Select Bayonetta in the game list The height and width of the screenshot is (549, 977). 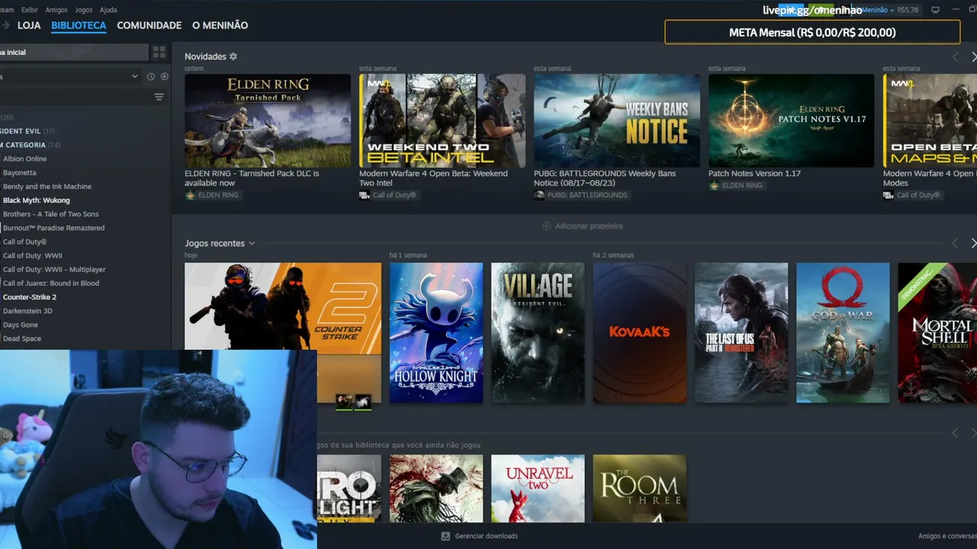(x=20, y=172)
